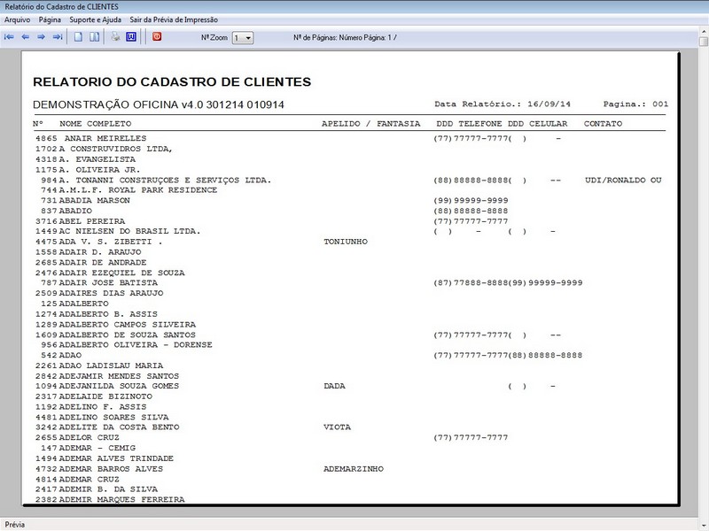The image size is (709, 531).
Task: Select row ADELINO SOARES SILVA
Action: click(348, 417)
